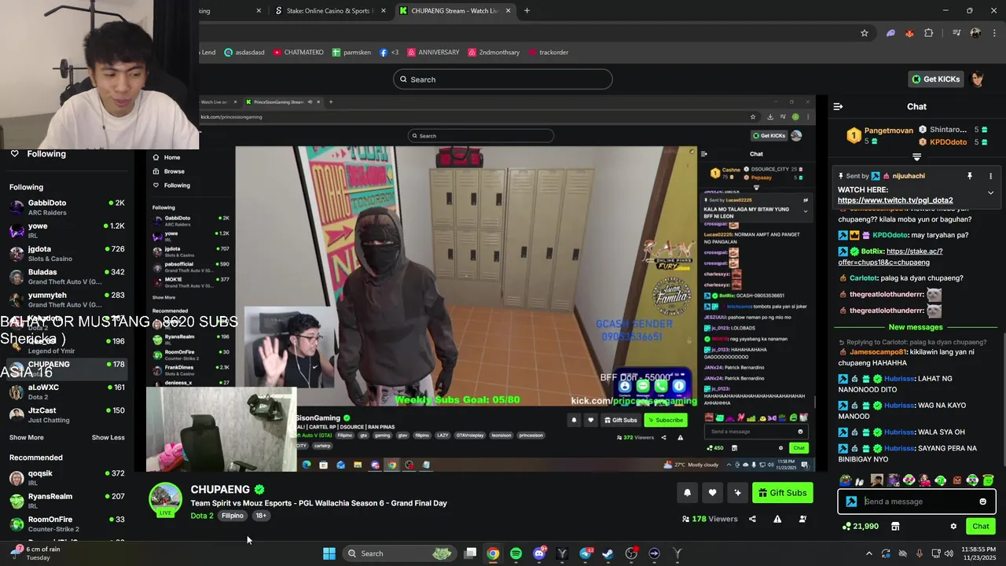Click the Send a message field
Viewport: 1006px width, 566px height.
point(916,502)
